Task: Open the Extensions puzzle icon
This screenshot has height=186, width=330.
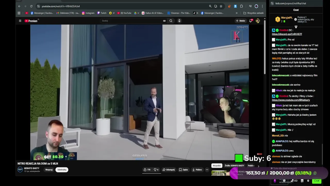Action: 241,6
